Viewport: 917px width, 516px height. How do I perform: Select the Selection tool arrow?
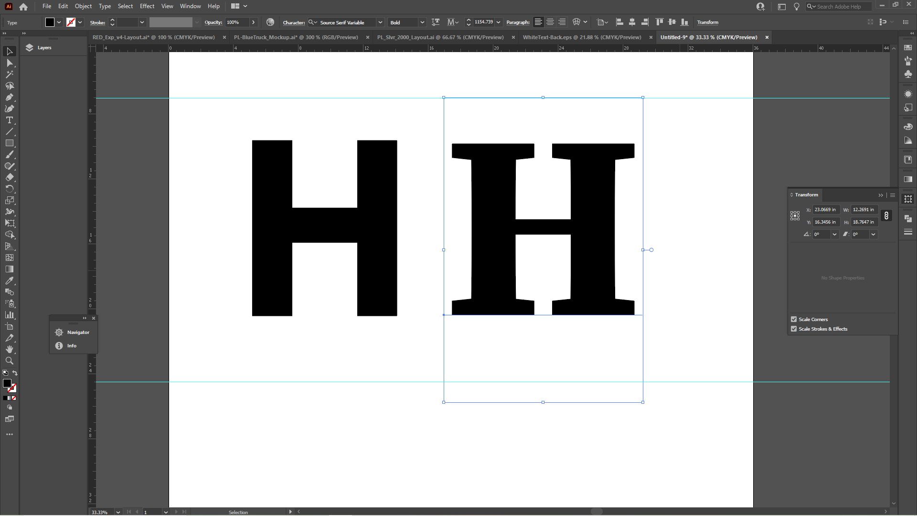[x=10, y=51]
